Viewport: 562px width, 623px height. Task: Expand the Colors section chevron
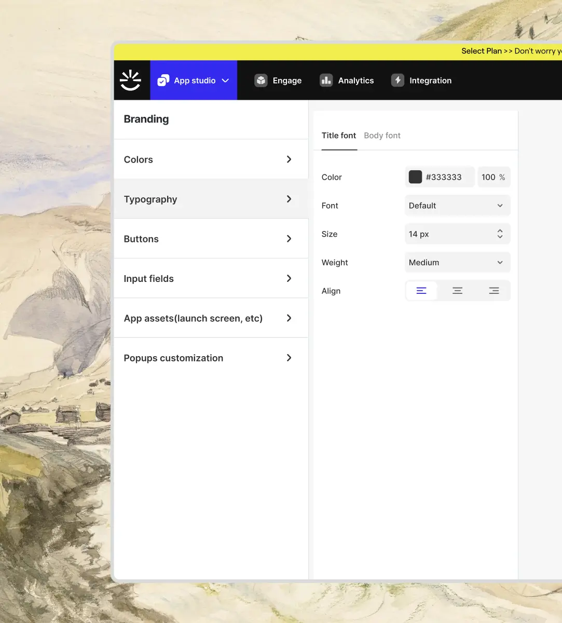click(x=289, y=159)
